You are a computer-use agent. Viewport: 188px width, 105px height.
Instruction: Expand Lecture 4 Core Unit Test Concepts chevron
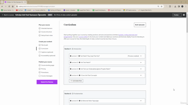tap(141, 75)
